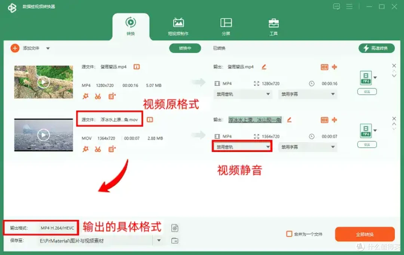Click the compress icon for first output file
Screen dimensions: 404x255
(334, 67)
